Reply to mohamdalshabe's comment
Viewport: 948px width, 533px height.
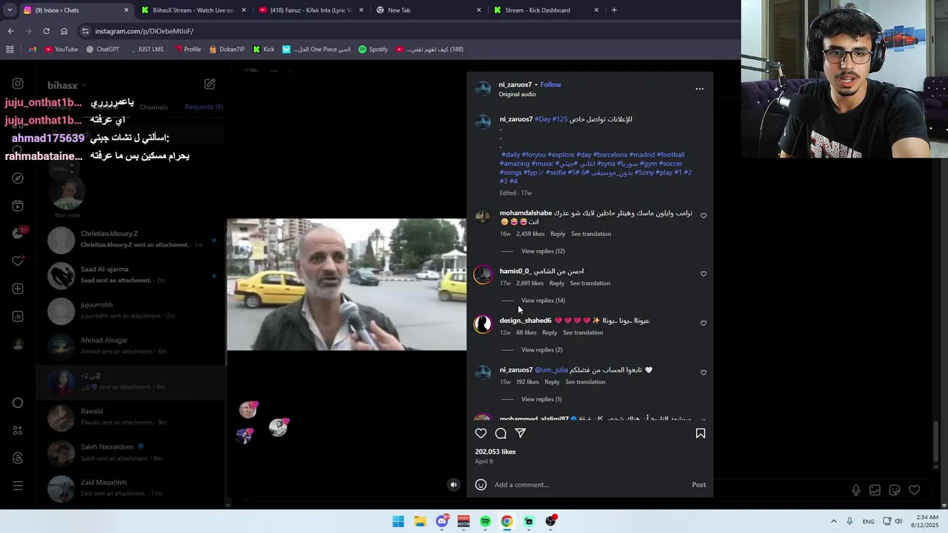pos(558,234)
